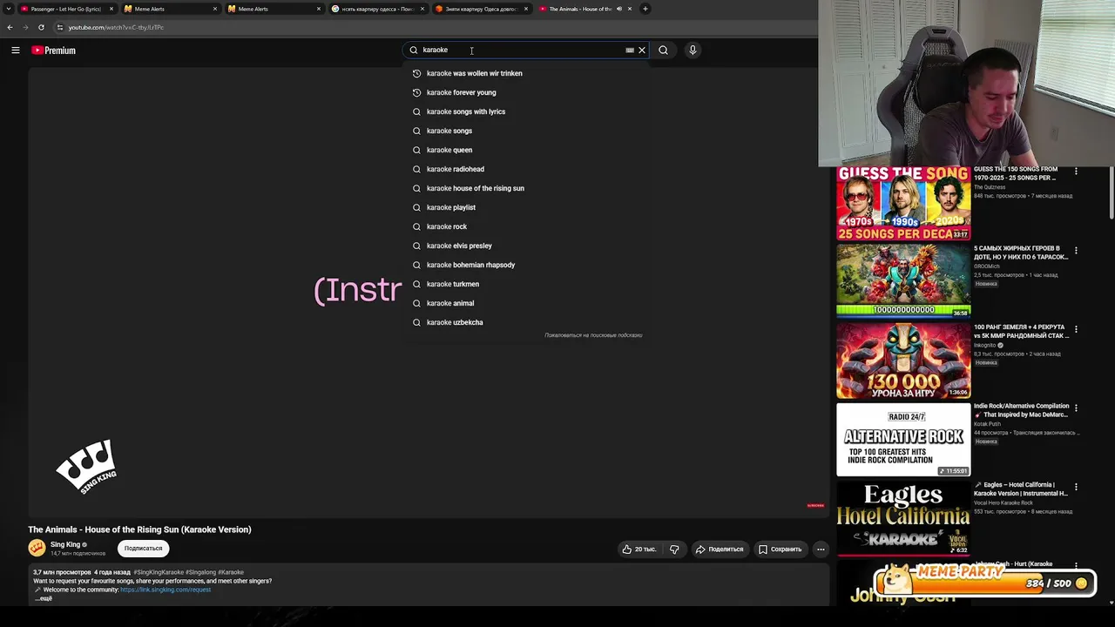Subscribe to Sing King with Подписаться button
1115x627 pixels.
click(x=143, y=549)
